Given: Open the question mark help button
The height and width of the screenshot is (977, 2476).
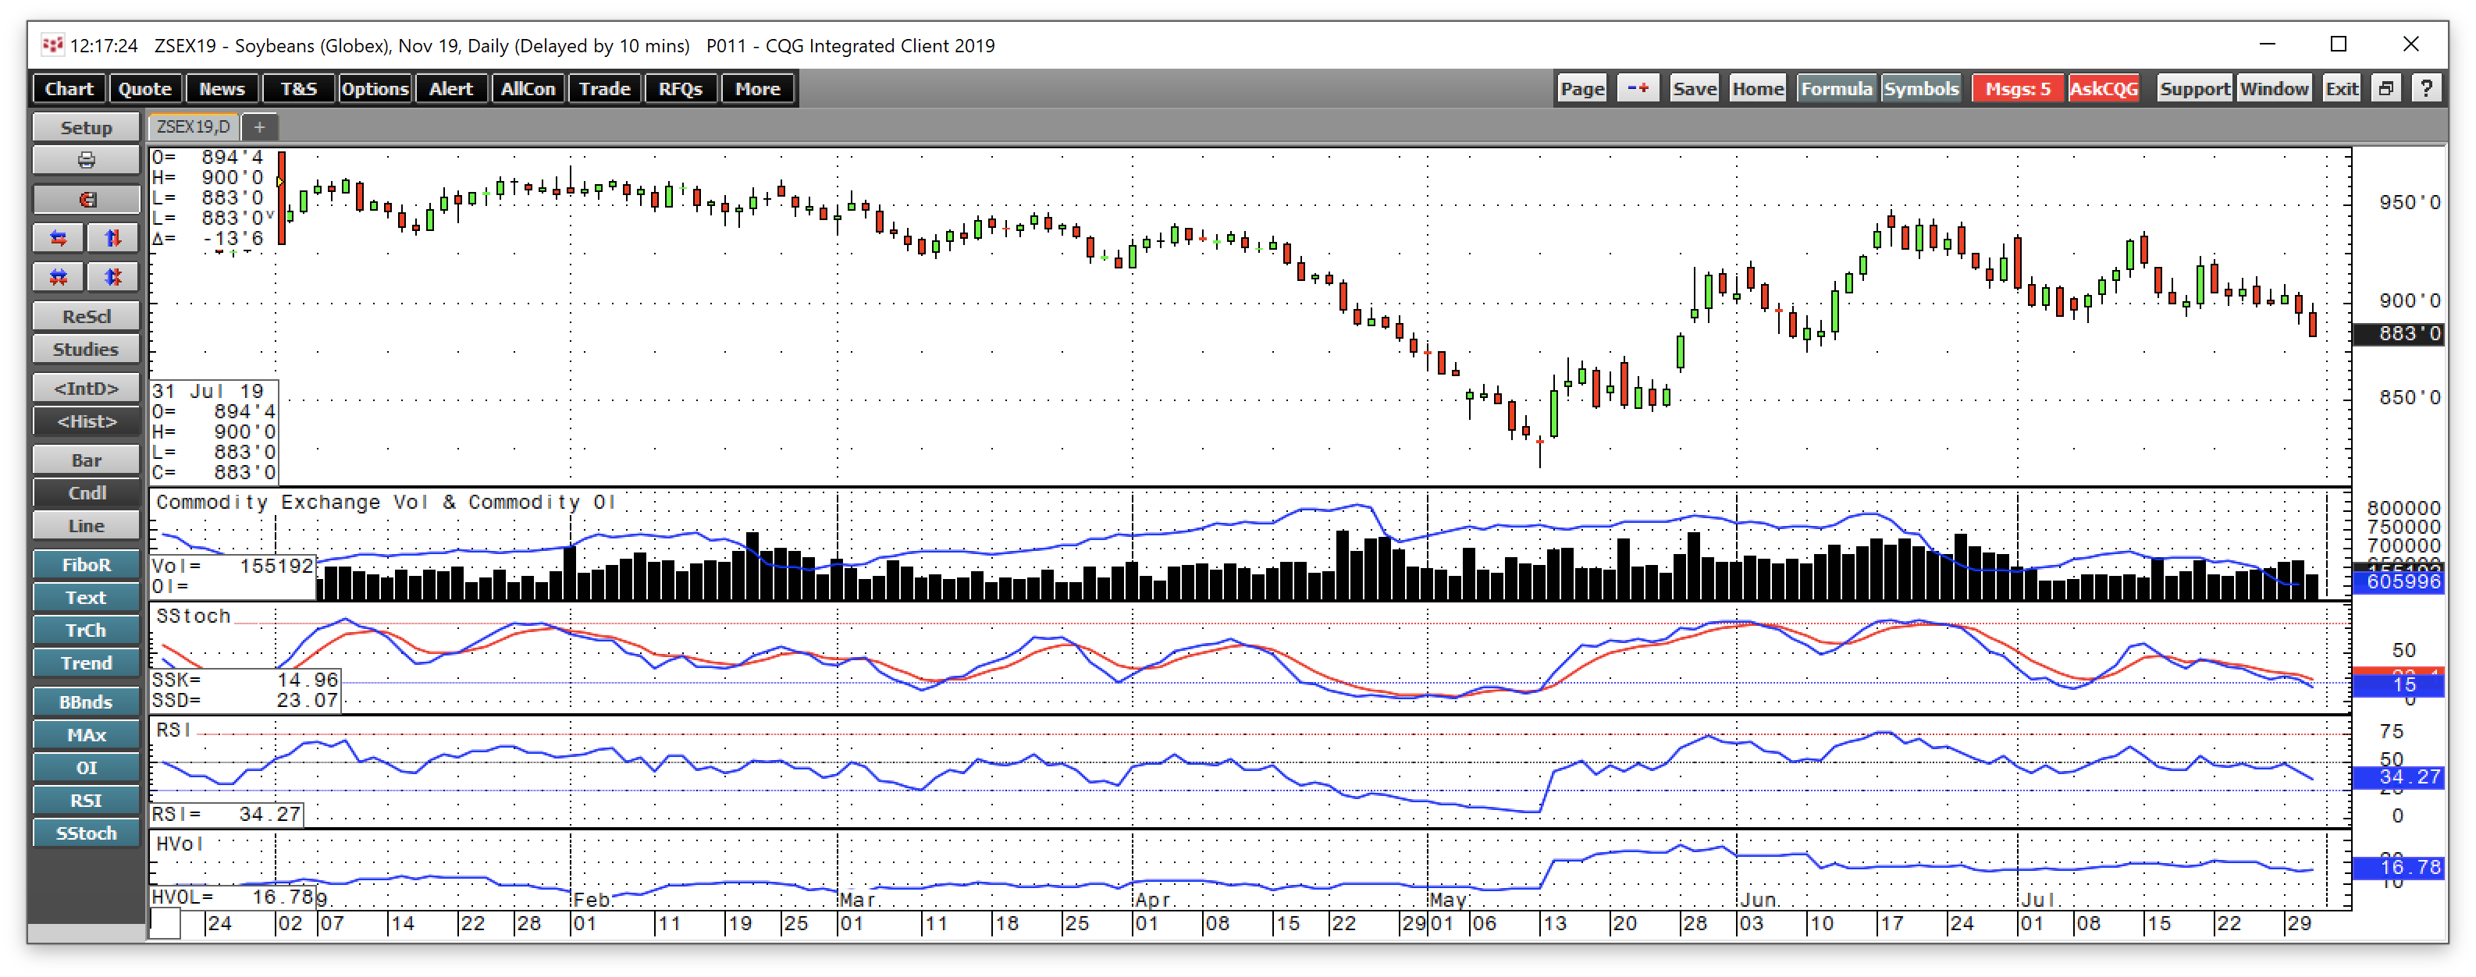Looking at the screenshot, I should pos(2426,89).
